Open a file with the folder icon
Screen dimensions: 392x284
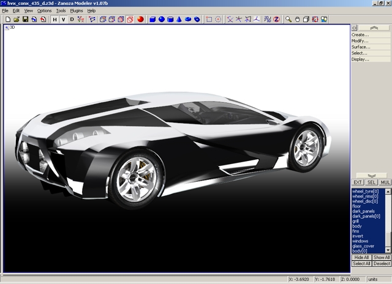[17, 19]
